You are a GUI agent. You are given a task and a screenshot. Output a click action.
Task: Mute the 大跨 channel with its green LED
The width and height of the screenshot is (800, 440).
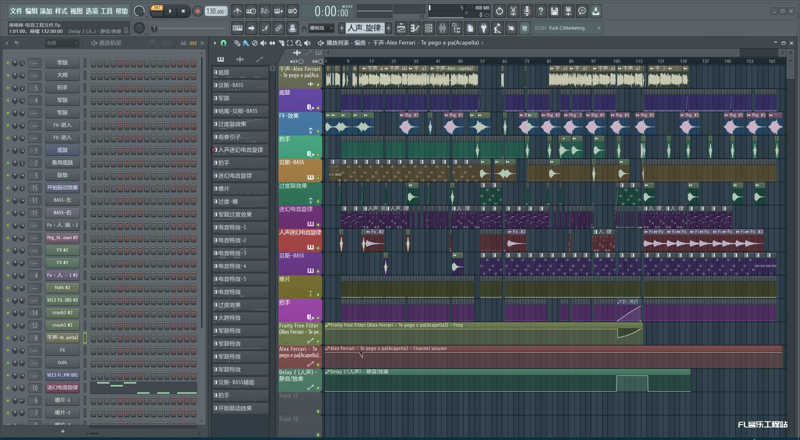click(7, 75)
